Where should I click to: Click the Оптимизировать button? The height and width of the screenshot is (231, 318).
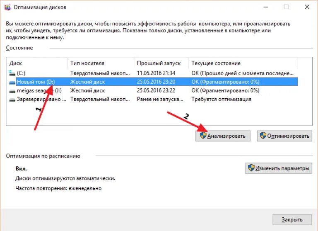coord(284,136)
